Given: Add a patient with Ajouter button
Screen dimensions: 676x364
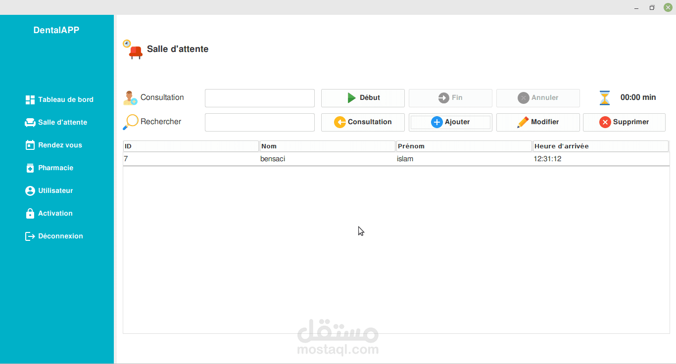Looking at the screenshot, I should pos(450,122).
